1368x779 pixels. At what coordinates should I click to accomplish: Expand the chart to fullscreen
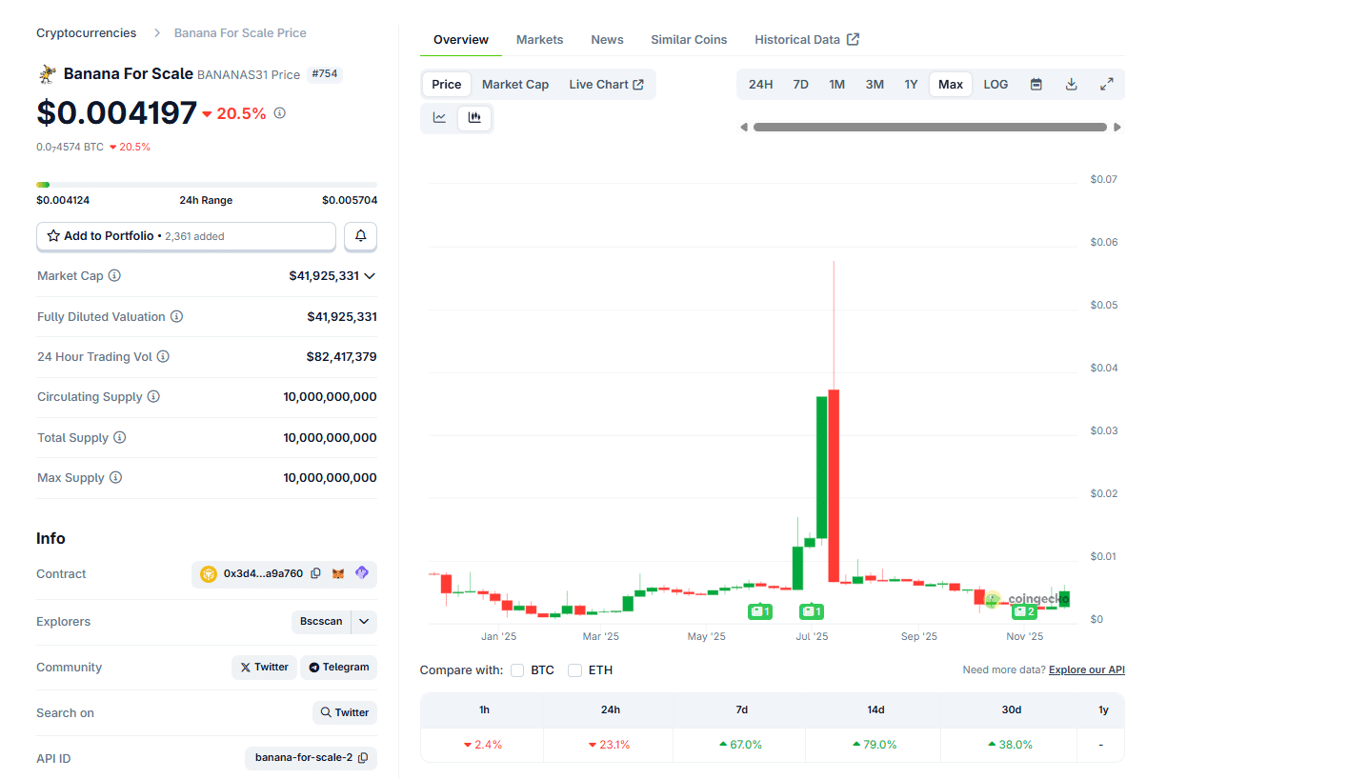point(1107,84)
